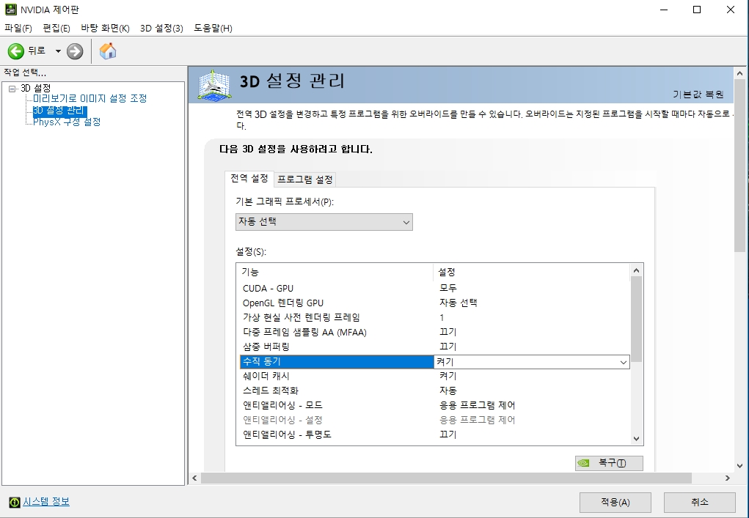Select 미리보기로 이미지 설정 조정 in the tree

pos(89,99)
